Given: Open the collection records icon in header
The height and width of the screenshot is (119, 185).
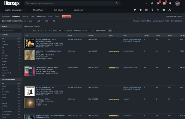Looking at the screenshot, I should pos(152,3).
